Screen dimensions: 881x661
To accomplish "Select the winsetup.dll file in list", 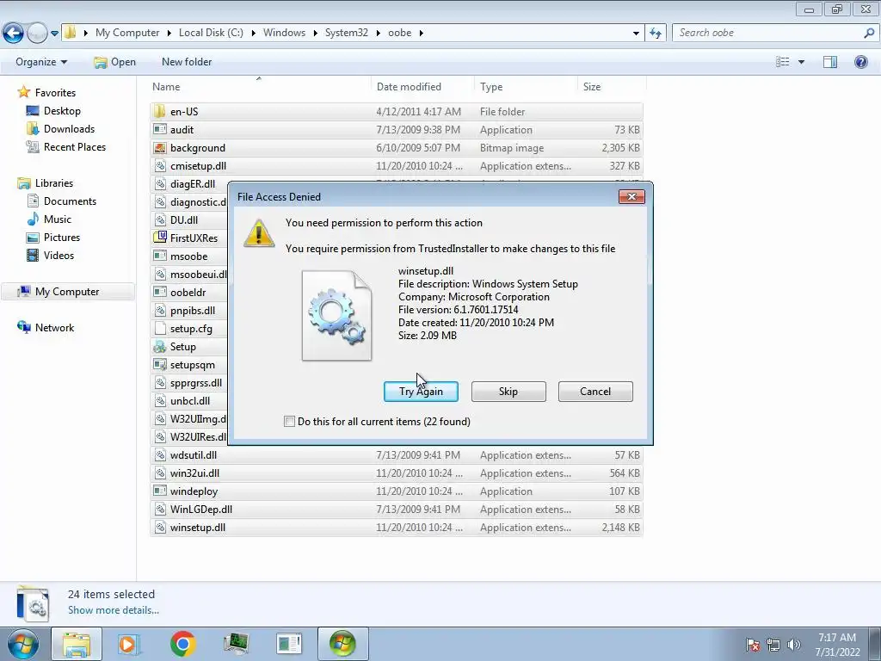I will (396, 528).
